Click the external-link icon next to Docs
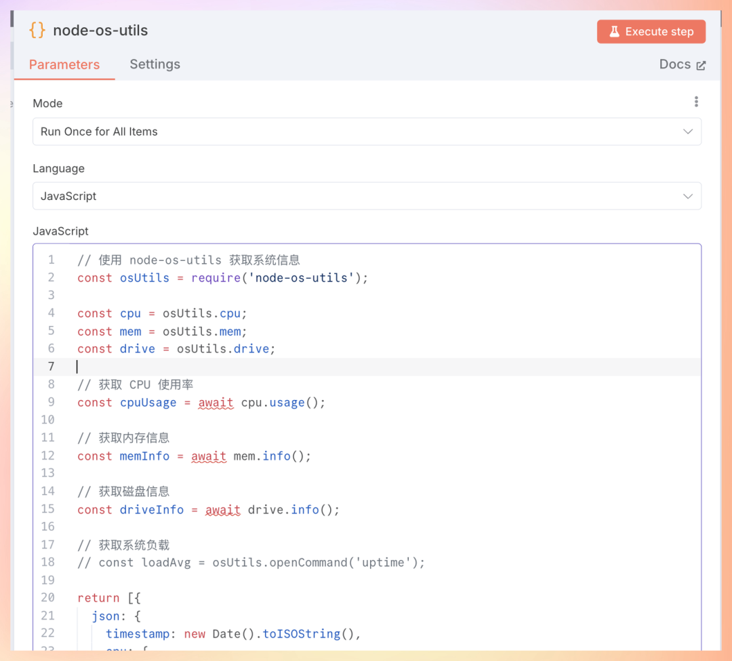This screenshot has width=732, height=661. [702, 64]
